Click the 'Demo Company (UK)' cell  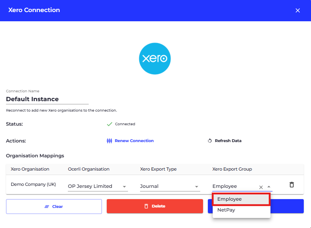tap(33, 184)
